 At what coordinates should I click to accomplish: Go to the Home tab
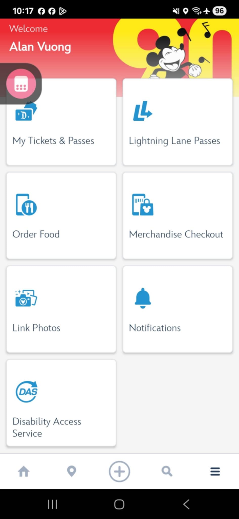coord(24,472)
